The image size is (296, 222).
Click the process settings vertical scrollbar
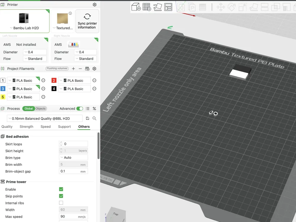click(x=98, y=146)
